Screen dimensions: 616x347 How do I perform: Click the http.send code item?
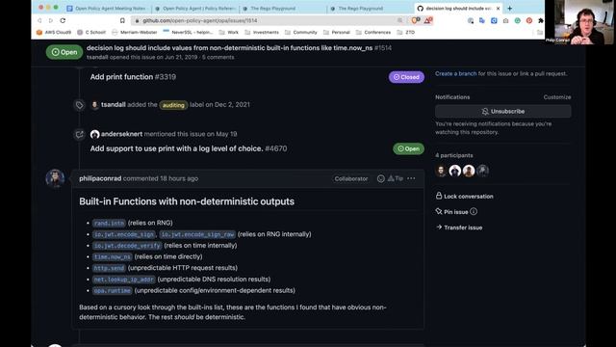pos(109,268)
